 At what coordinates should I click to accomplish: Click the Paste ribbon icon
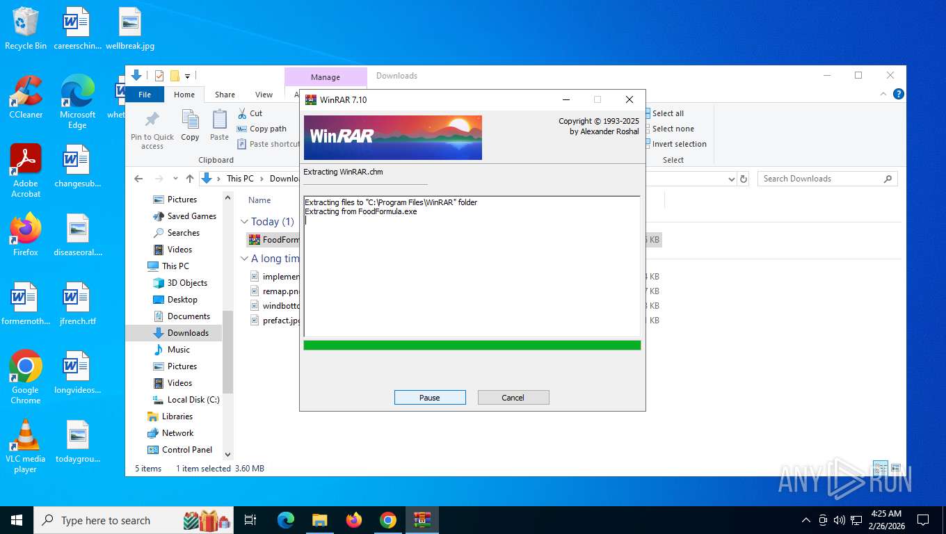tap(219, 125)
